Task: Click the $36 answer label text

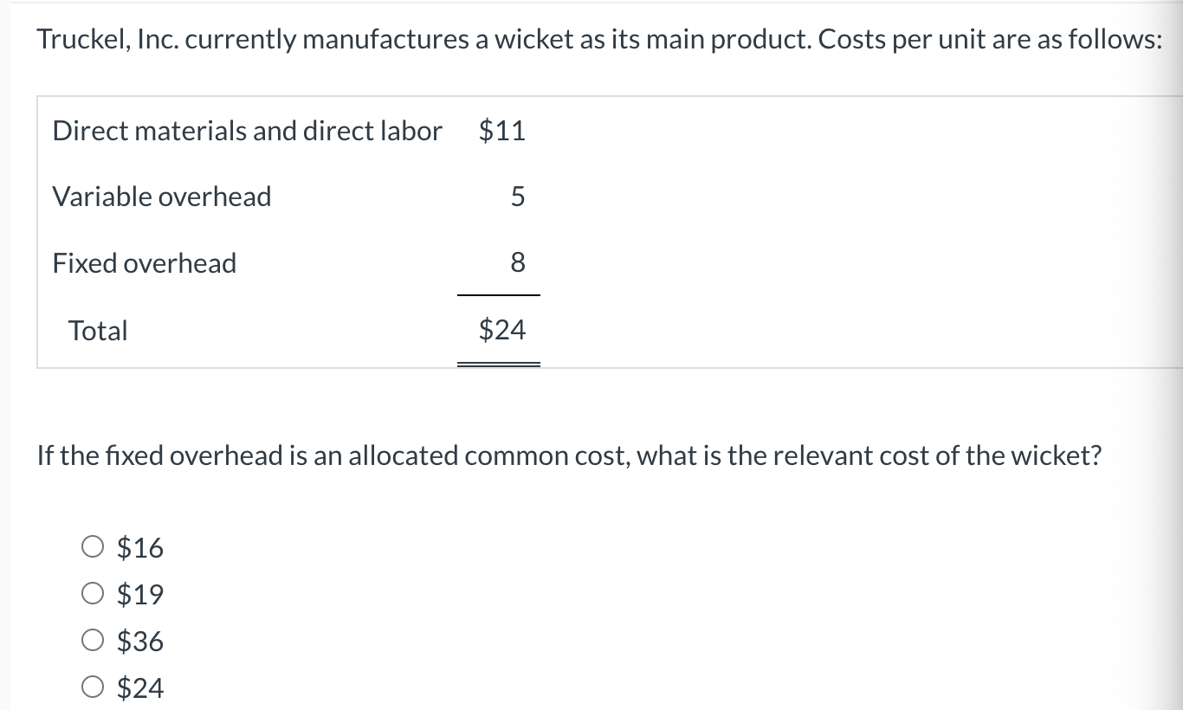Action: point(140,641)
